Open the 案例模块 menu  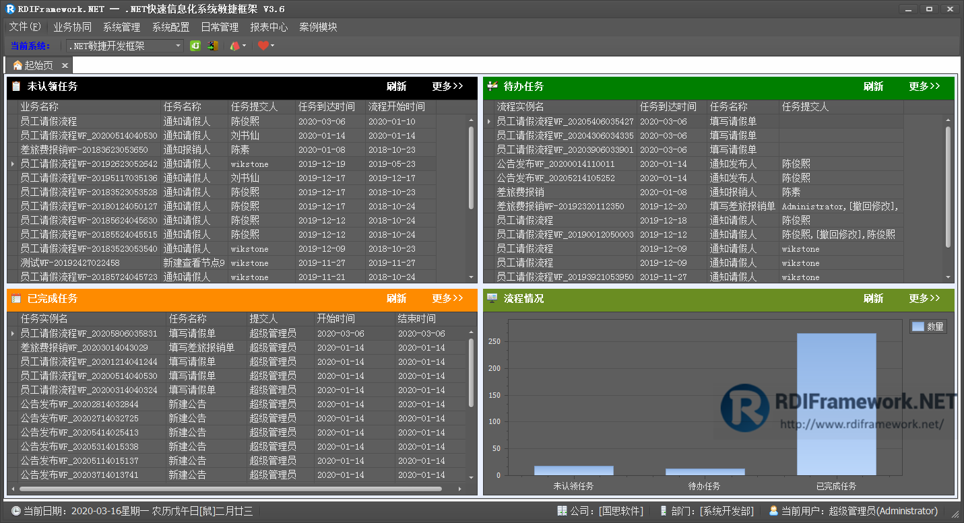click(x=319, y=27)
